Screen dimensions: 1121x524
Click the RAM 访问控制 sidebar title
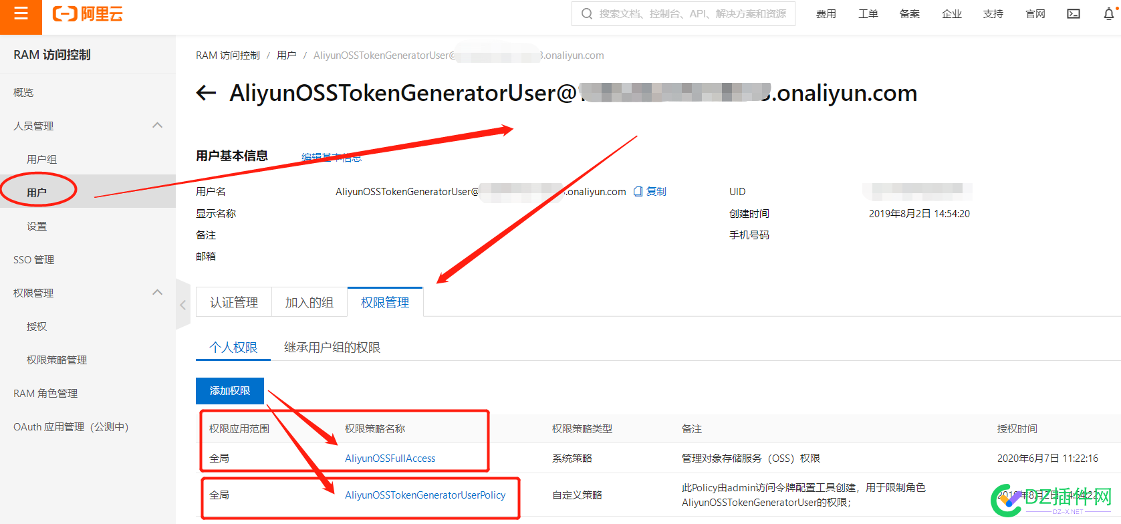[52, 55]
